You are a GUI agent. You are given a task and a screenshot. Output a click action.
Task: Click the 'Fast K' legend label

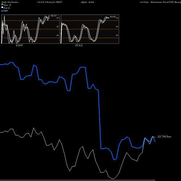(x=7, y=8)
